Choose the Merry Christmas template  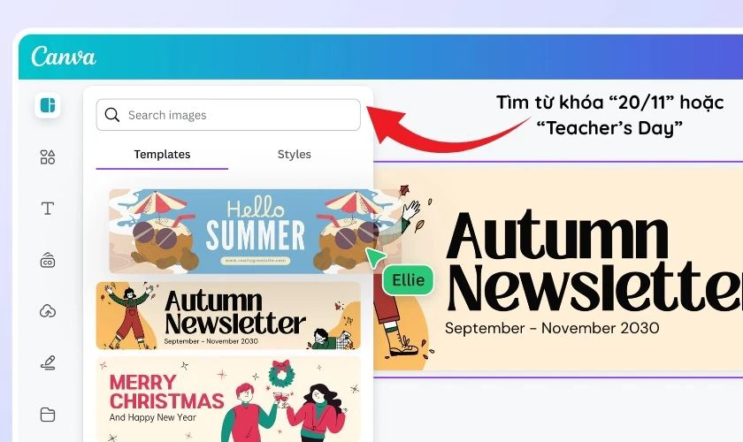pyautogui.click(x=228, y=400)
